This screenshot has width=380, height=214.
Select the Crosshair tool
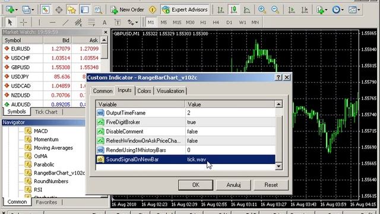pyautogui.click(x=23, y=23)
